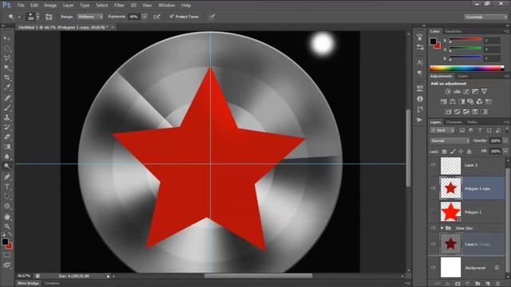This screenshot has height=287, width=511.
Task: Click the Polygon 1 layer thumbnail
Action: tap(450, 211)
